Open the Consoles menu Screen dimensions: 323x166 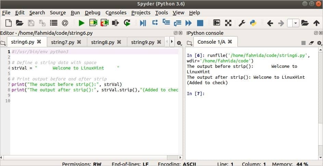[x=116, y=13]
